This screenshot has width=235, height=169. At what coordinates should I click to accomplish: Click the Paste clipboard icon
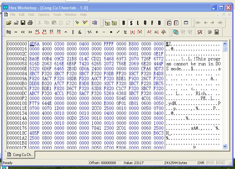click(x=54, y=23)
